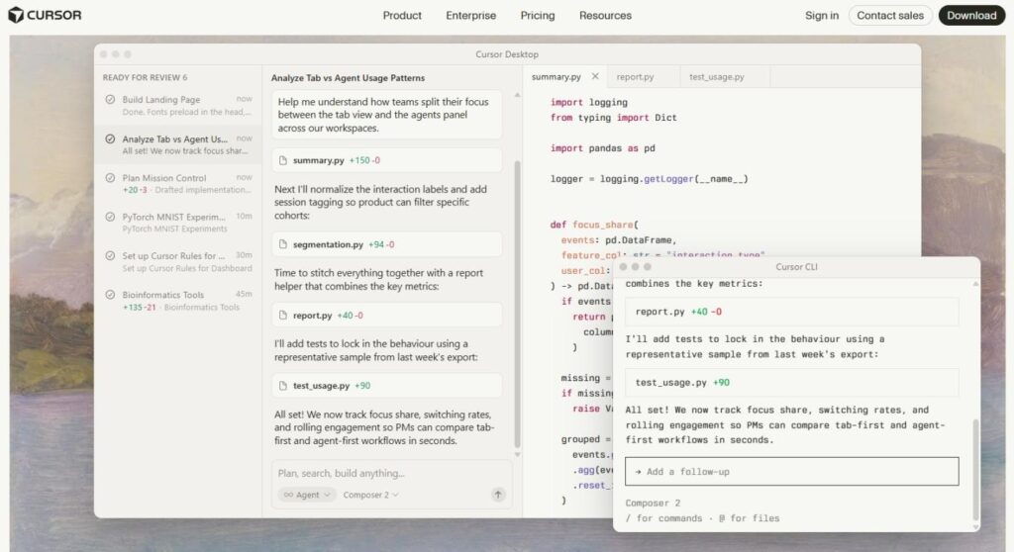The height and width of the screenshot is (552, 1014).
Task: Click the Cursor CLI window scrollbar
Action: click(x=975, y=469)
